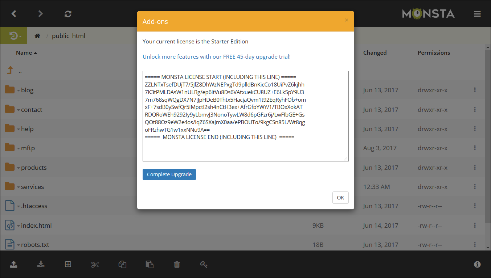Go up to parent directory

[10, 71]
